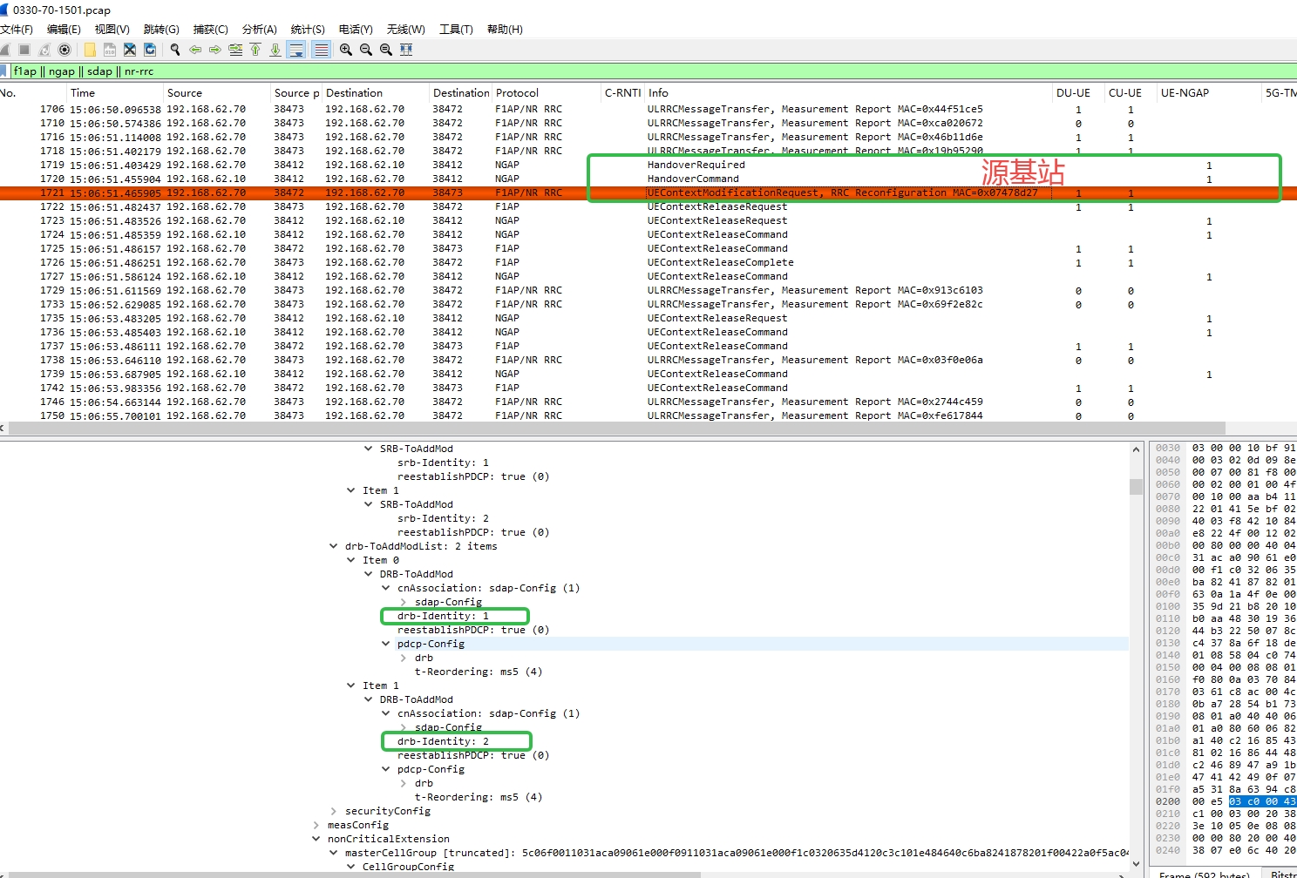Open the 编辑(E) menu
The image size is (1297, 878).
64,29
